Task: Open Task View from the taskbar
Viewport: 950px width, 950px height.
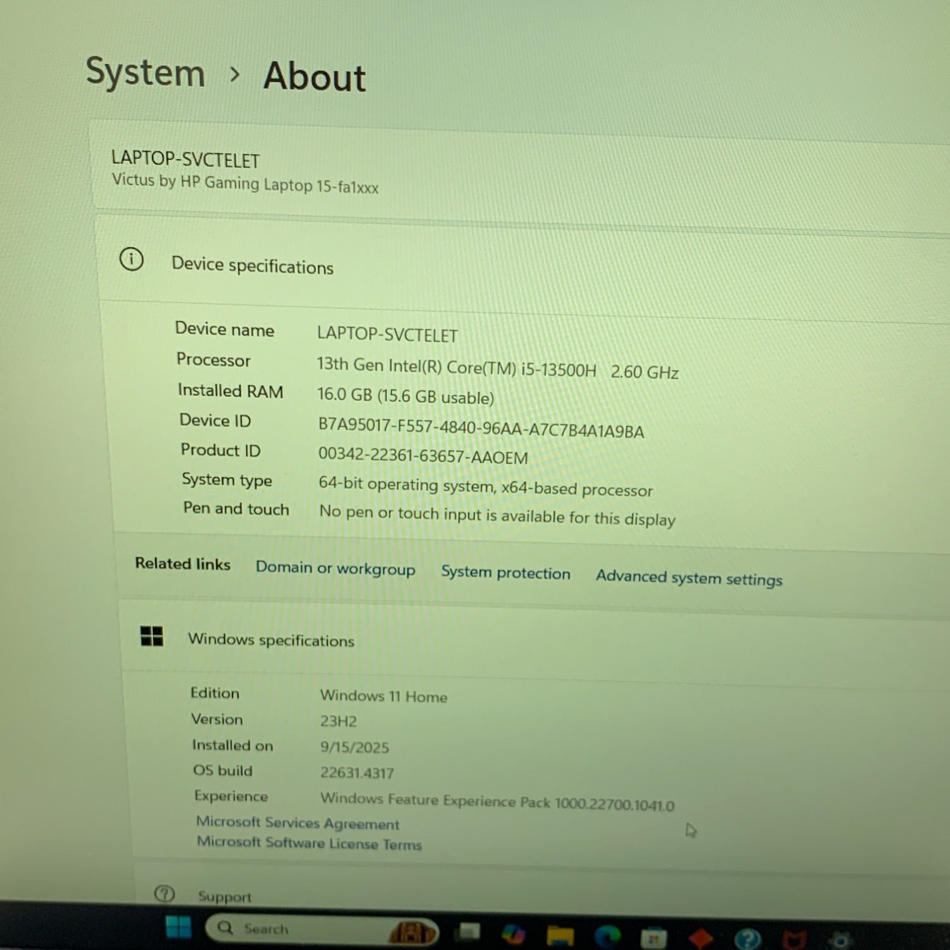Action: pyautogui.click(x=469, y=932)
